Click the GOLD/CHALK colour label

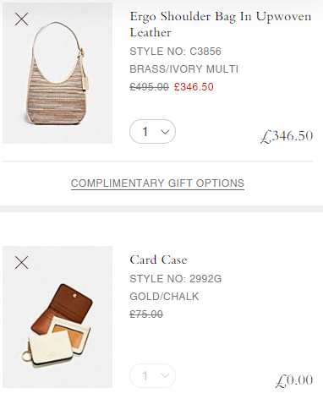tap(164, 297)
